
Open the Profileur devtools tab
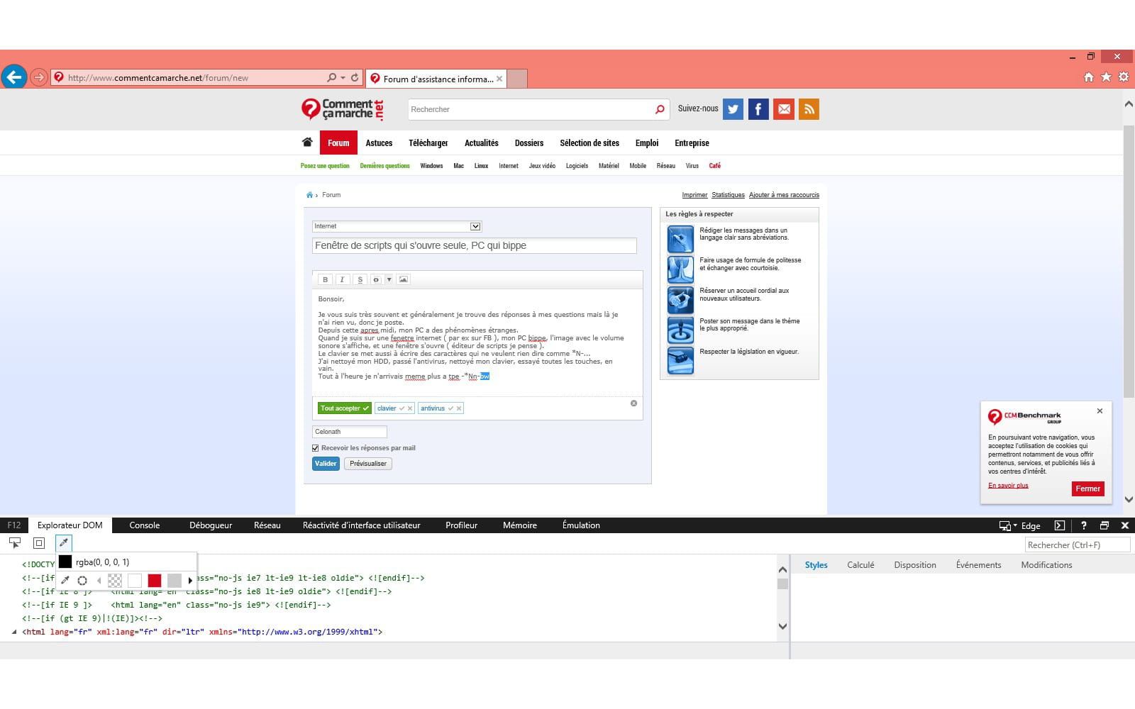pos(461,525)
